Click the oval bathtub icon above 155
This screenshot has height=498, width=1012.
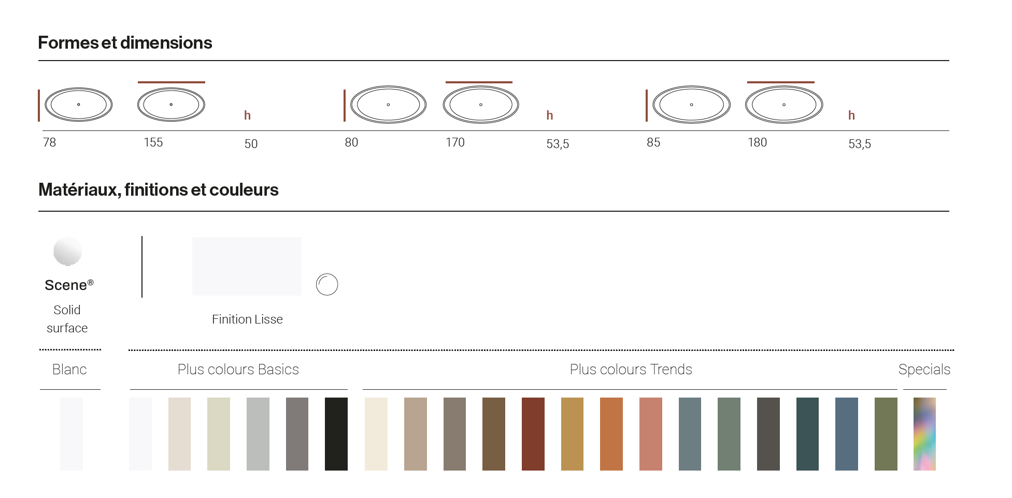(x=171, y=105)
